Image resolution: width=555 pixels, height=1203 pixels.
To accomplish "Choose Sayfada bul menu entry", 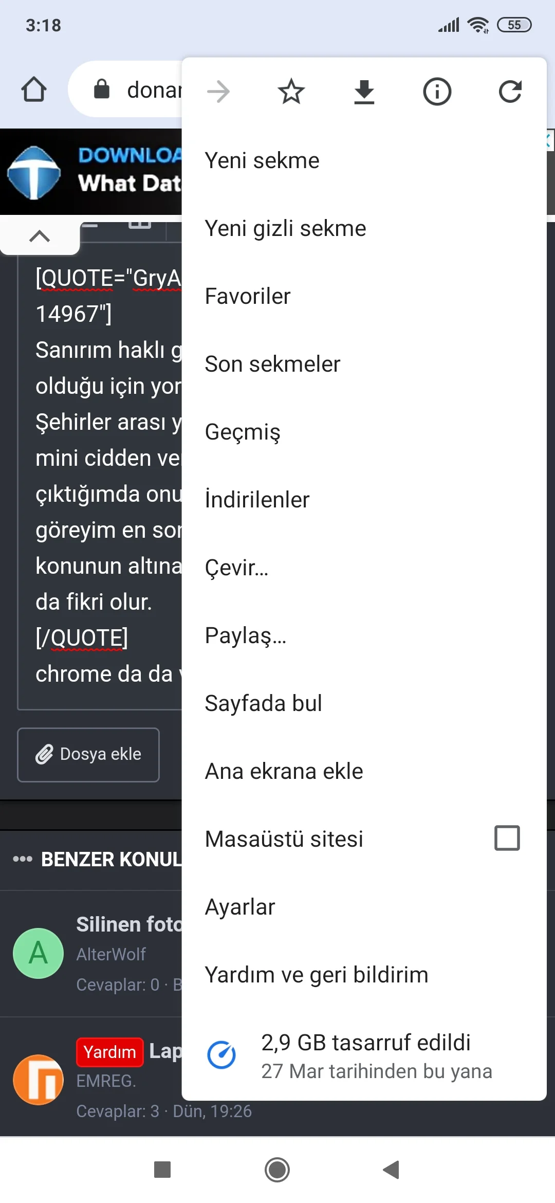I will (263, 703).
